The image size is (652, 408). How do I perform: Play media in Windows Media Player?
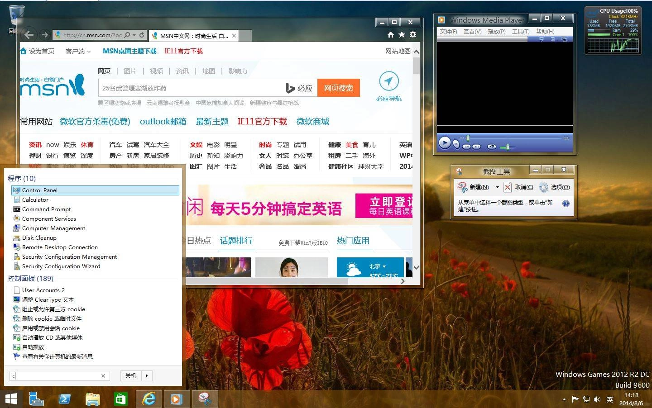coord(445,142)
